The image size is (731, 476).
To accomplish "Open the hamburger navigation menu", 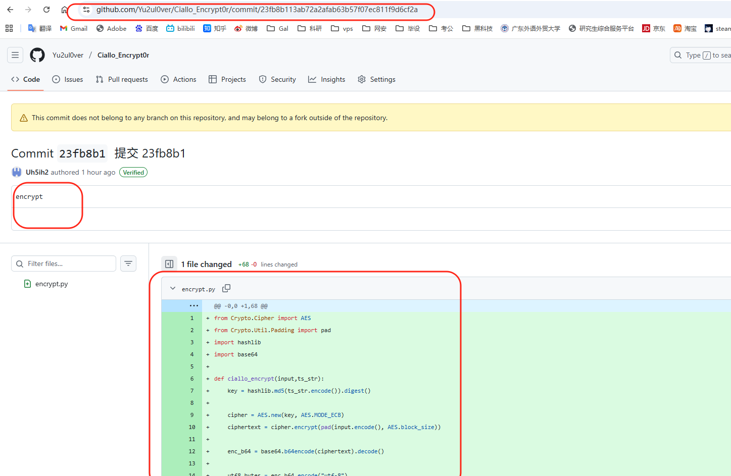I will click(x=15, y=55).
